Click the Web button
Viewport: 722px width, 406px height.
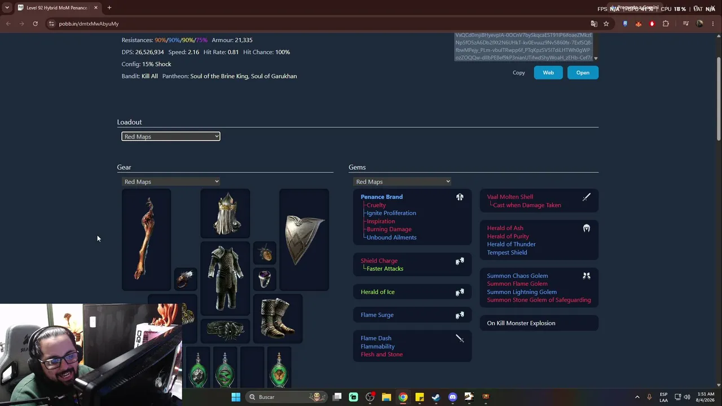tap(548, 73)
